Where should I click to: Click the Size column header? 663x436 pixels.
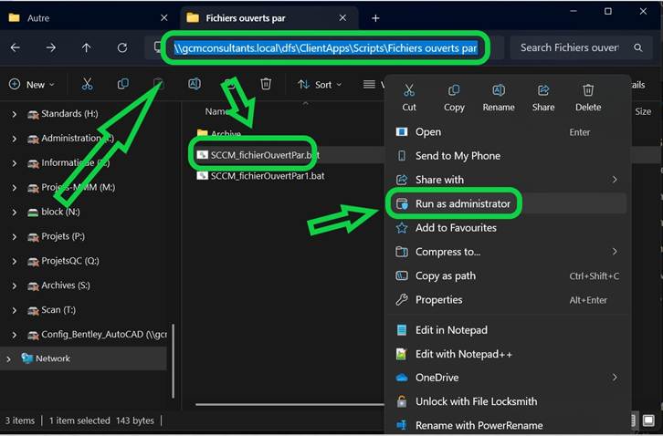coord(643,111)
